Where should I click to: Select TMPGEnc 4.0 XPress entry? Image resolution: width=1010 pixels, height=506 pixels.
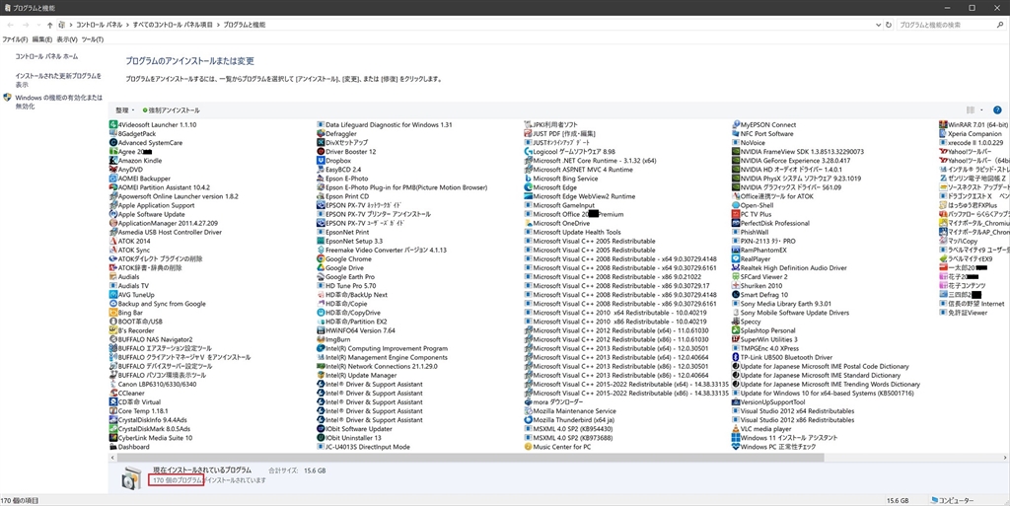[765, 348]
